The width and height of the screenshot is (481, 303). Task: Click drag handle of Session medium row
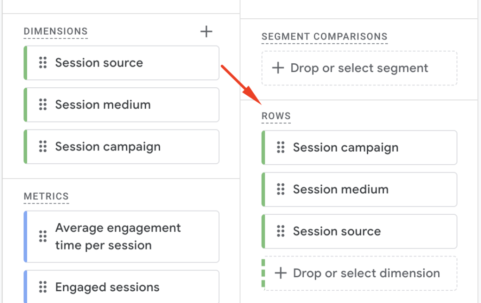click(x=281, y=189)
